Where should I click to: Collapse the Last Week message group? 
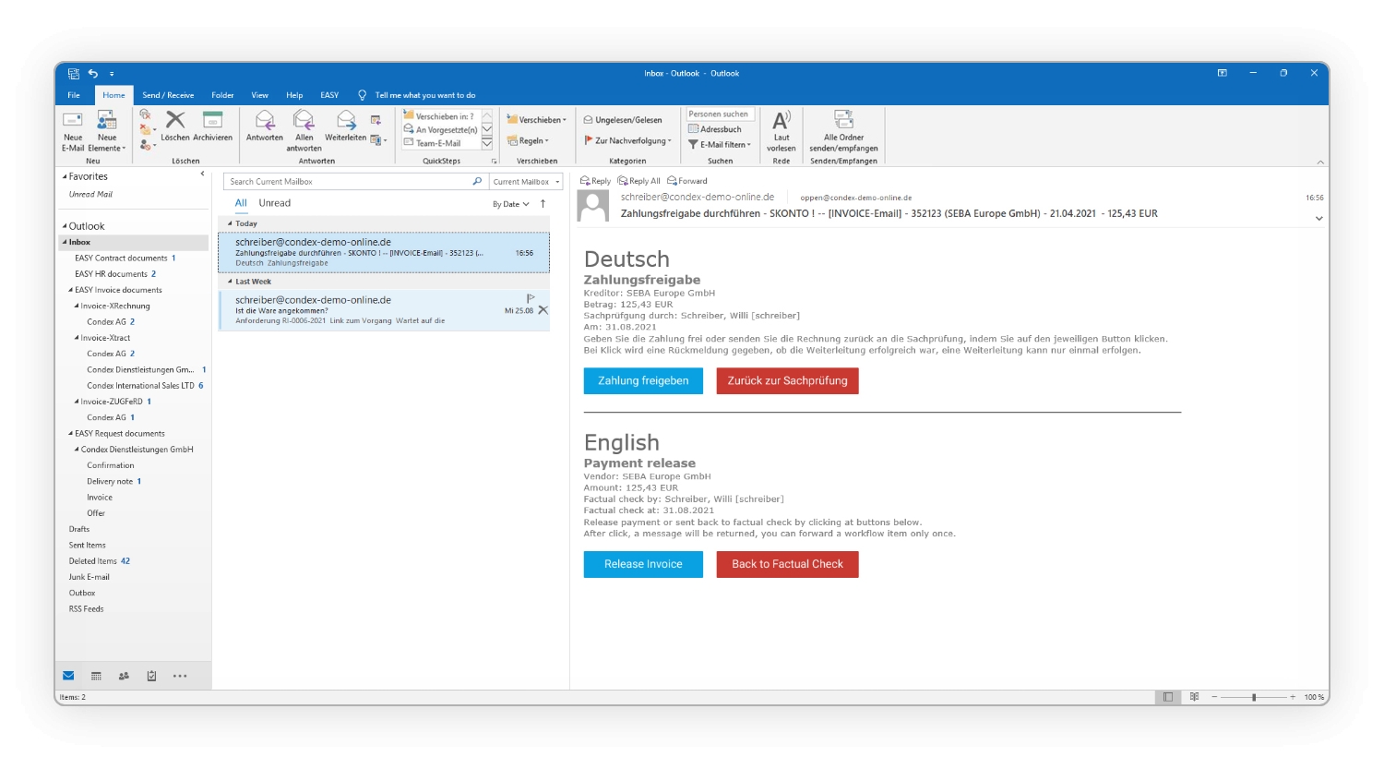coord(230,282)
